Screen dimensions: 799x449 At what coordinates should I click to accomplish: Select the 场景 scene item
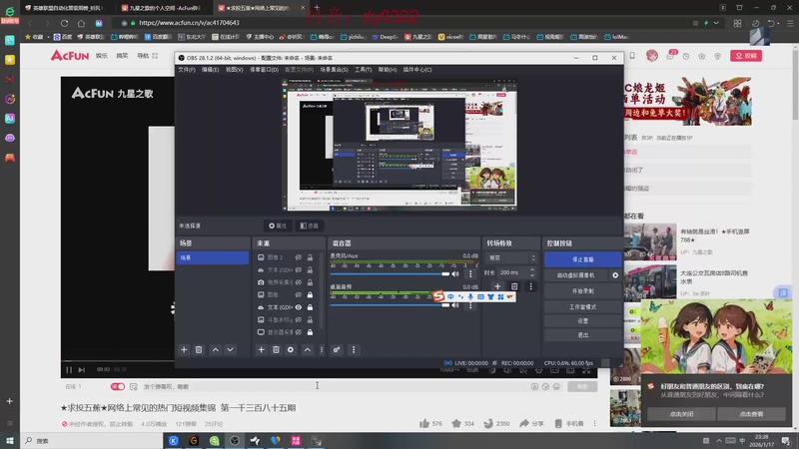[x=213, y=257]
